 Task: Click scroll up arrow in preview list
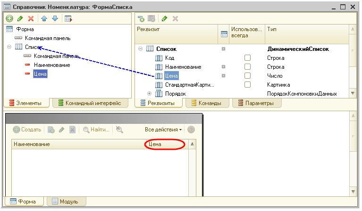point(192,144)
